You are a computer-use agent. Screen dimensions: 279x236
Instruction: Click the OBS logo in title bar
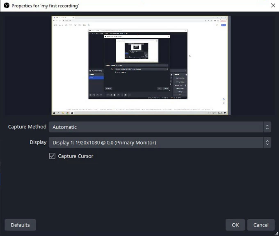tap(7, 5)
